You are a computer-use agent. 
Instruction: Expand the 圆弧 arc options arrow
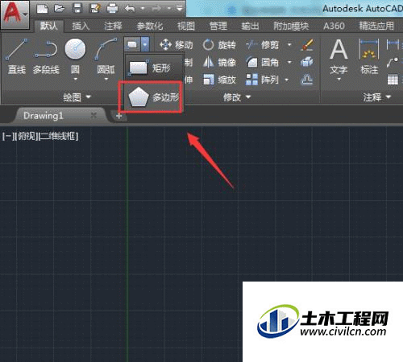click(106, 79)
